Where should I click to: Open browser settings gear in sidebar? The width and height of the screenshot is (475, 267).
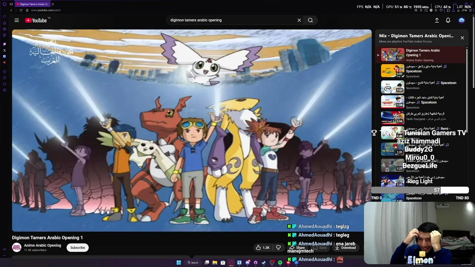[x=4, y=90]
